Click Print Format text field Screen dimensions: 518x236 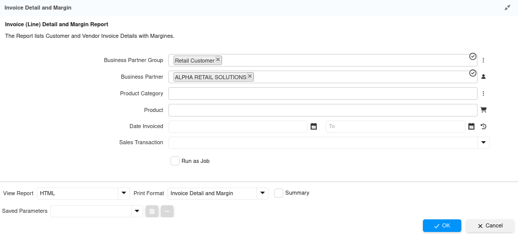[212, 193]
